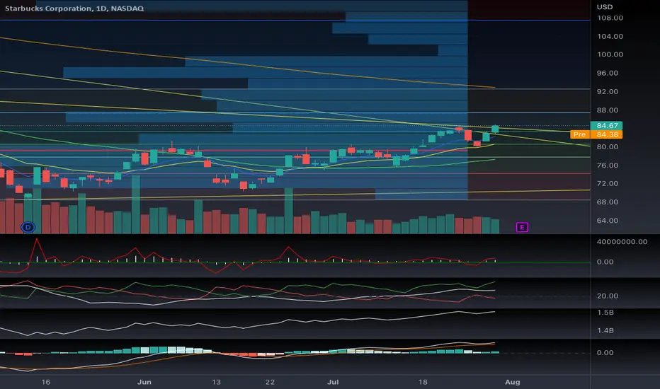Click the 1.4B scale label

coord(605,330)
